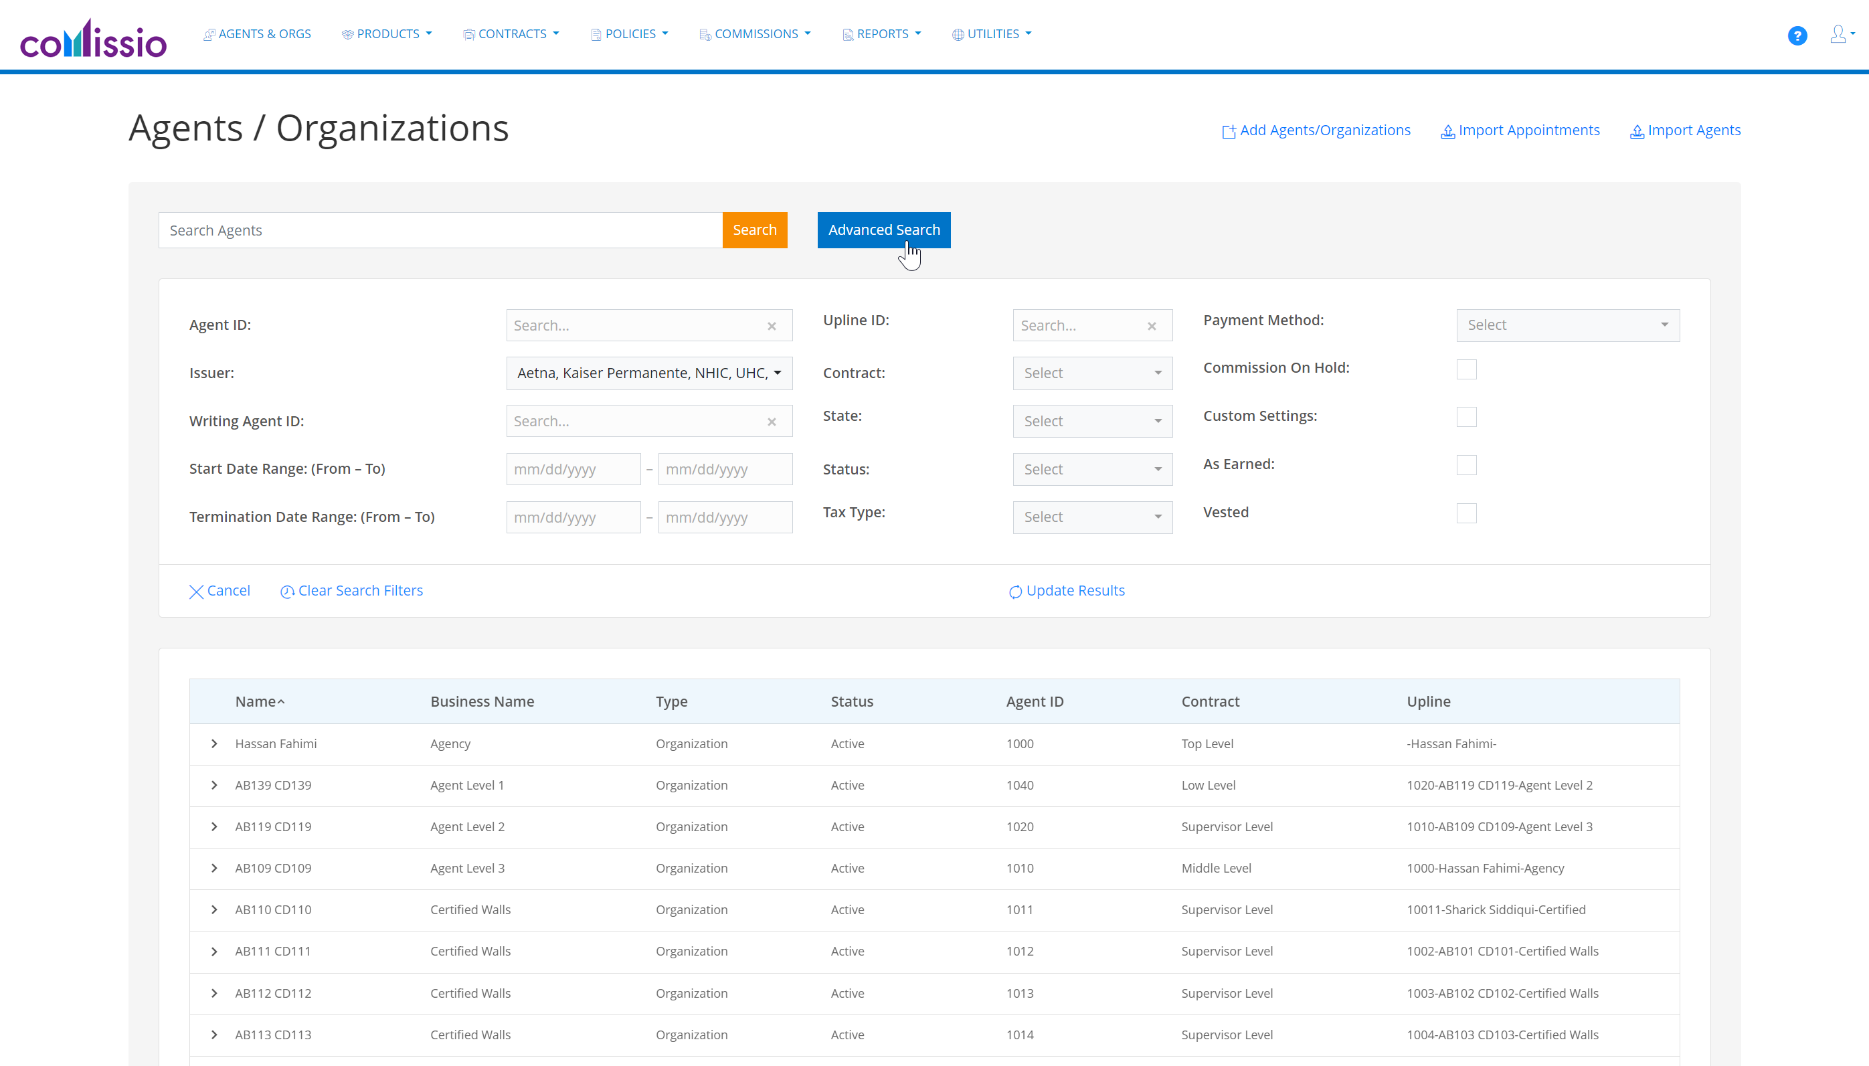Sort by the Status column header
This screenshot has width=1869, height=1066.
point(851,701)
